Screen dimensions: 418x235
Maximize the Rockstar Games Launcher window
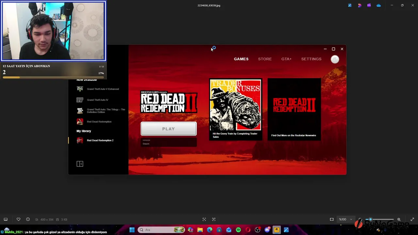click(333, 49)
